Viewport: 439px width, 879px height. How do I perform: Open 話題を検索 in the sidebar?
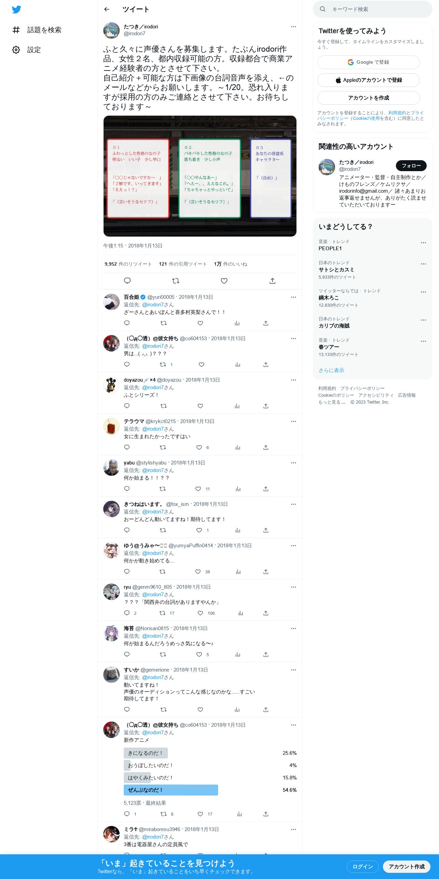(37, 30)
